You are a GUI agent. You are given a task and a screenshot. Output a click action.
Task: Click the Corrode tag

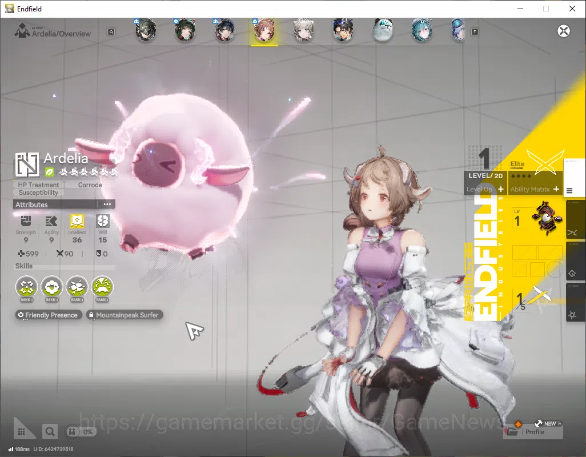click(90, 185)
